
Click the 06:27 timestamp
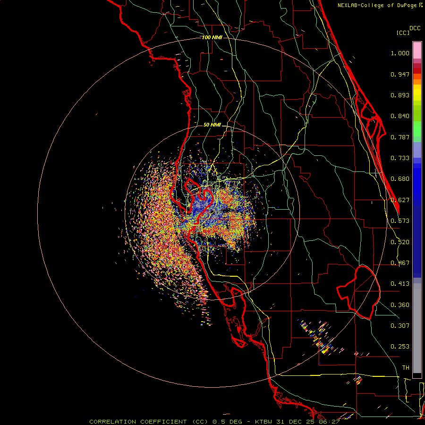coord(329,422)
